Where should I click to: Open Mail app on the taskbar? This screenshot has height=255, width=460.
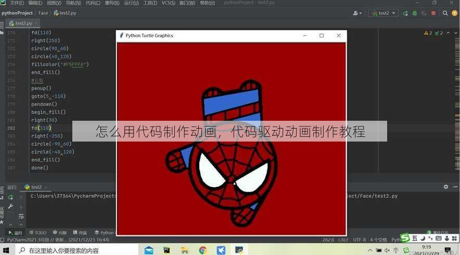[149, 250]
